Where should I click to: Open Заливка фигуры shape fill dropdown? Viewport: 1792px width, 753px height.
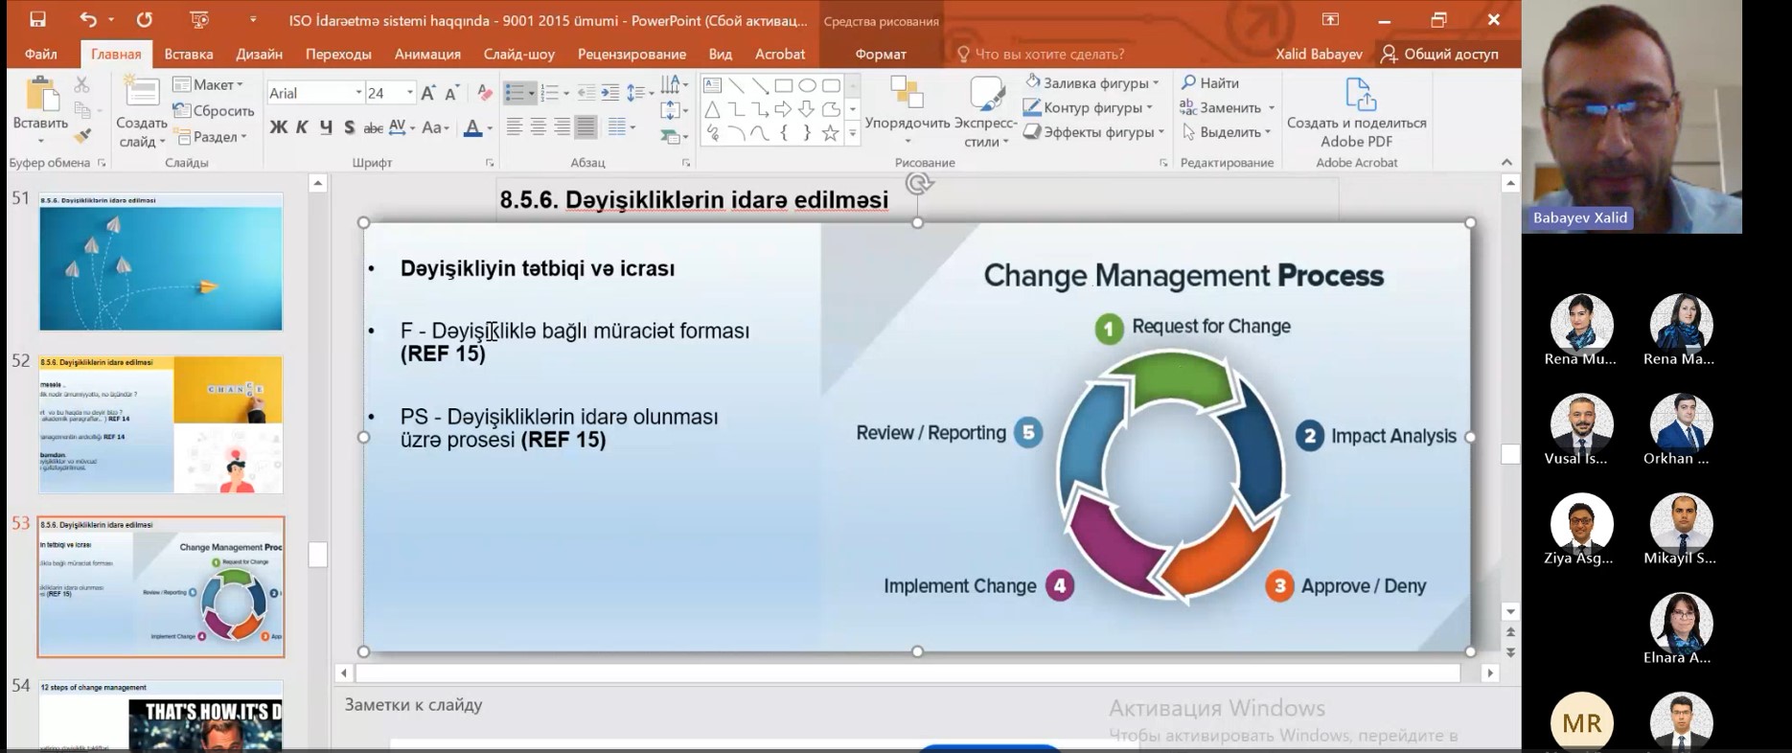1091,82
